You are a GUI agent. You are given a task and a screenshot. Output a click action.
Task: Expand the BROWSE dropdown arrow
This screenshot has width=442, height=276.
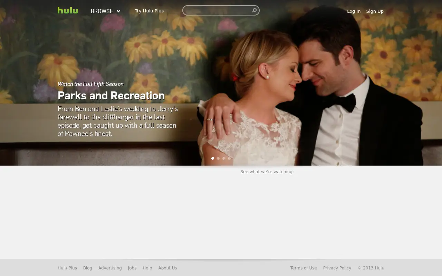click(118, 11)
